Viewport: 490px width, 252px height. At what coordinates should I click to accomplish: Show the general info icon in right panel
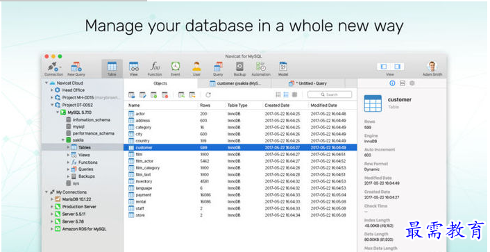(x=393, y=83)
